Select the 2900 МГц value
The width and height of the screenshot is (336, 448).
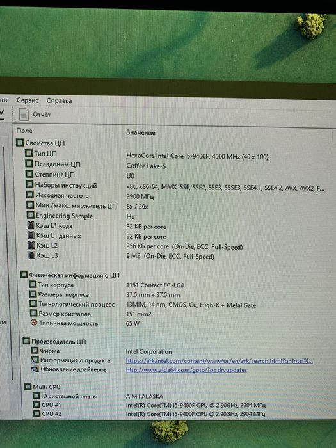[x=140, y=196]
